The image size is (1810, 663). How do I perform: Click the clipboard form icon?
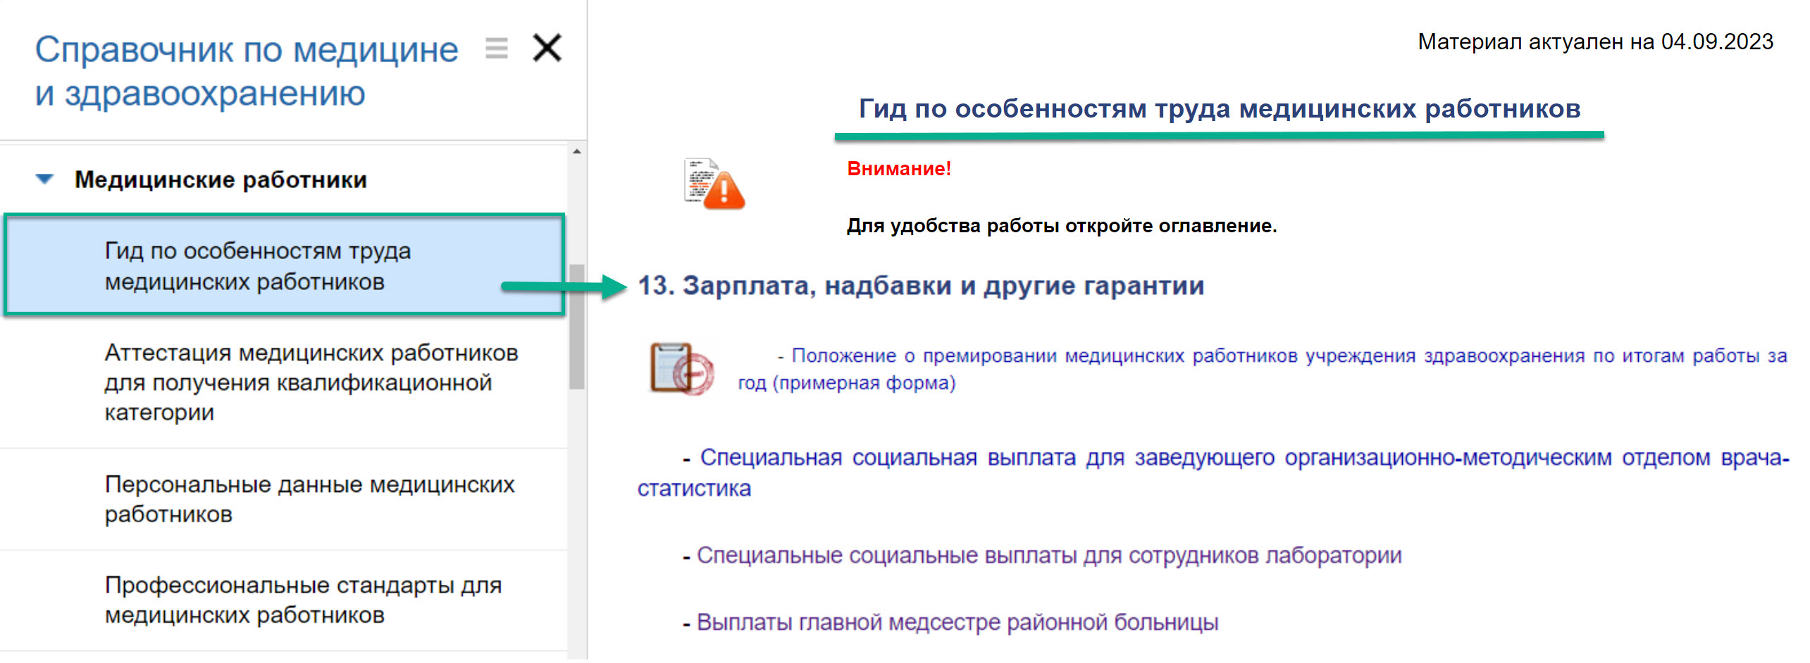(681, 369)
